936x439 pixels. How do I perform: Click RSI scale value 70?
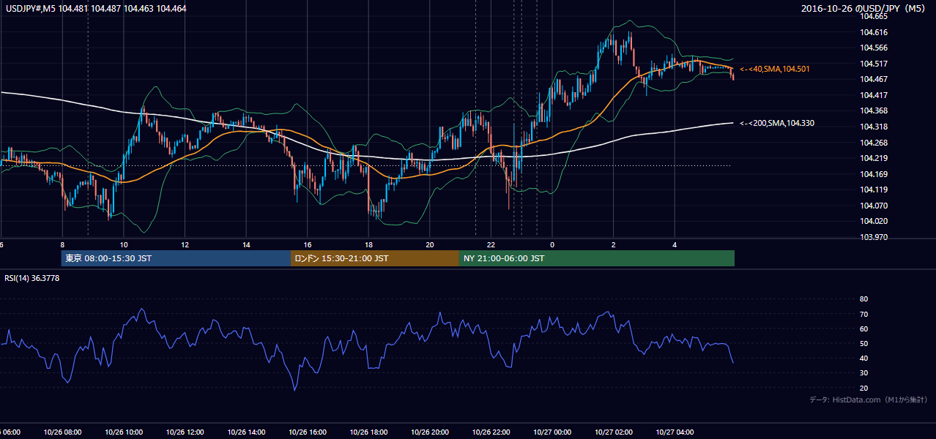click(x=863, y=314)
